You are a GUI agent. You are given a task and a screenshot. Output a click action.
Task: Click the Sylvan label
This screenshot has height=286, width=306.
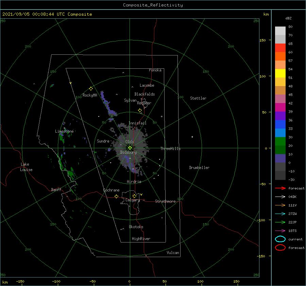pos(130,100)
